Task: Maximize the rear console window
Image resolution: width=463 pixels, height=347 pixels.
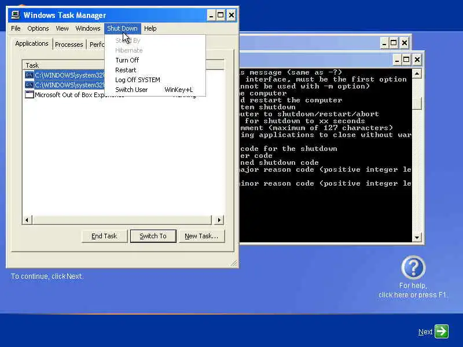Action: [x=394, y=43]
